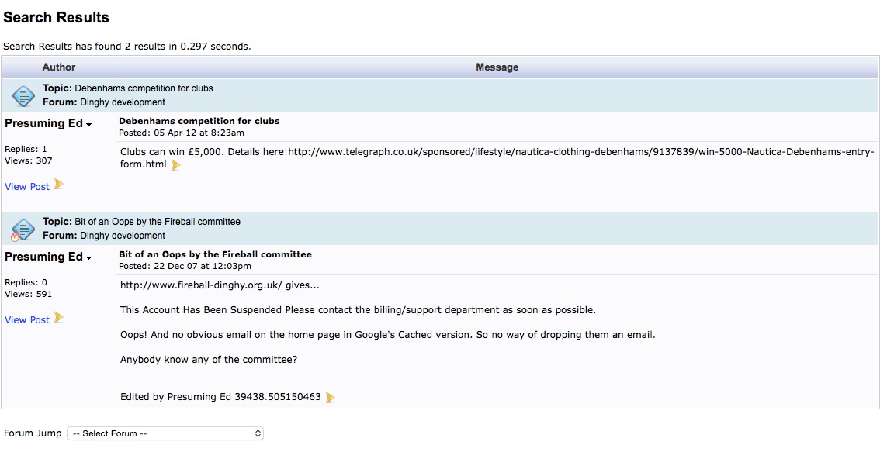Viewport: 887px width, 452px height.
Task: Click the Forum Jump label
Action: pyautogui.click(x=33, y=433)
